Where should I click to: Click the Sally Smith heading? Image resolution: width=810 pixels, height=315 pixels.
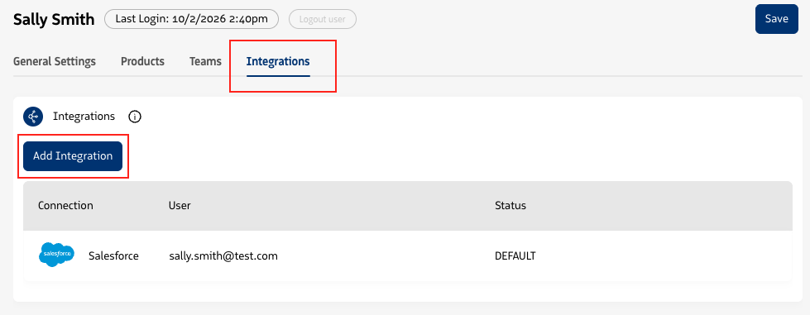(54, 20)
